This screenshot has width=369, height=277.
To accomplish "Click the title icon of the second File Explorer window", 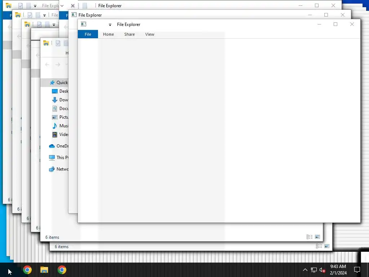I will pyautogui.click(x=74, y=14).
